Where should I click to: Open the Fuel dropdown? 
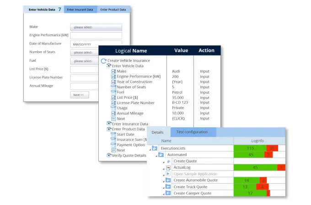point(96,61)
